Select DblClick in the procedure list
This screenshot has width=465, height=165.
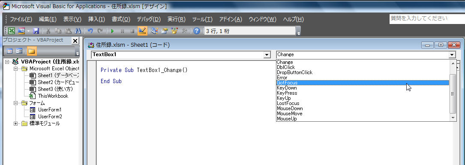363,67
